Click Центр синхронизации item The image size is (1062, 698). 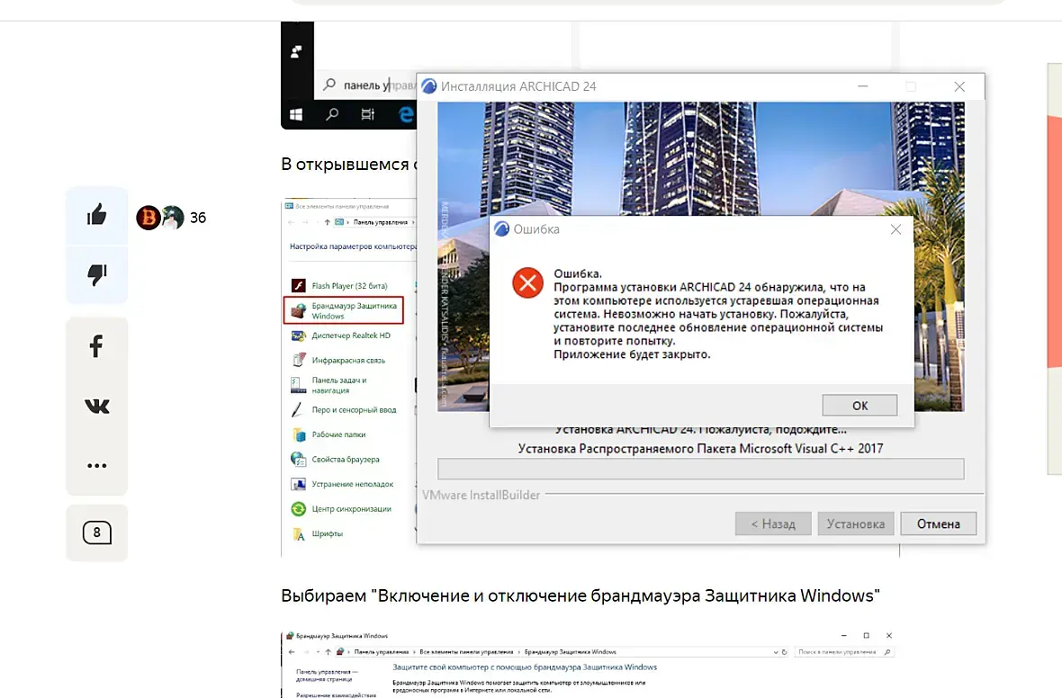(x=352, y=508)
